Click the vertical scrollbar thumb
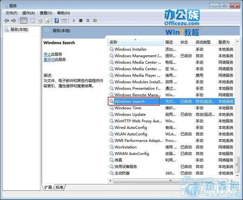 pos(237,164)
